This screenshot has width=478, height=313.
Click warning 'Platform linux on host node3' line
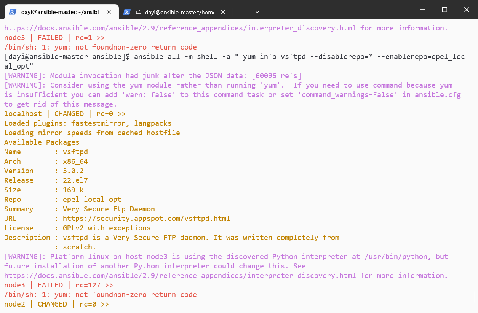[x=226, y=257]
